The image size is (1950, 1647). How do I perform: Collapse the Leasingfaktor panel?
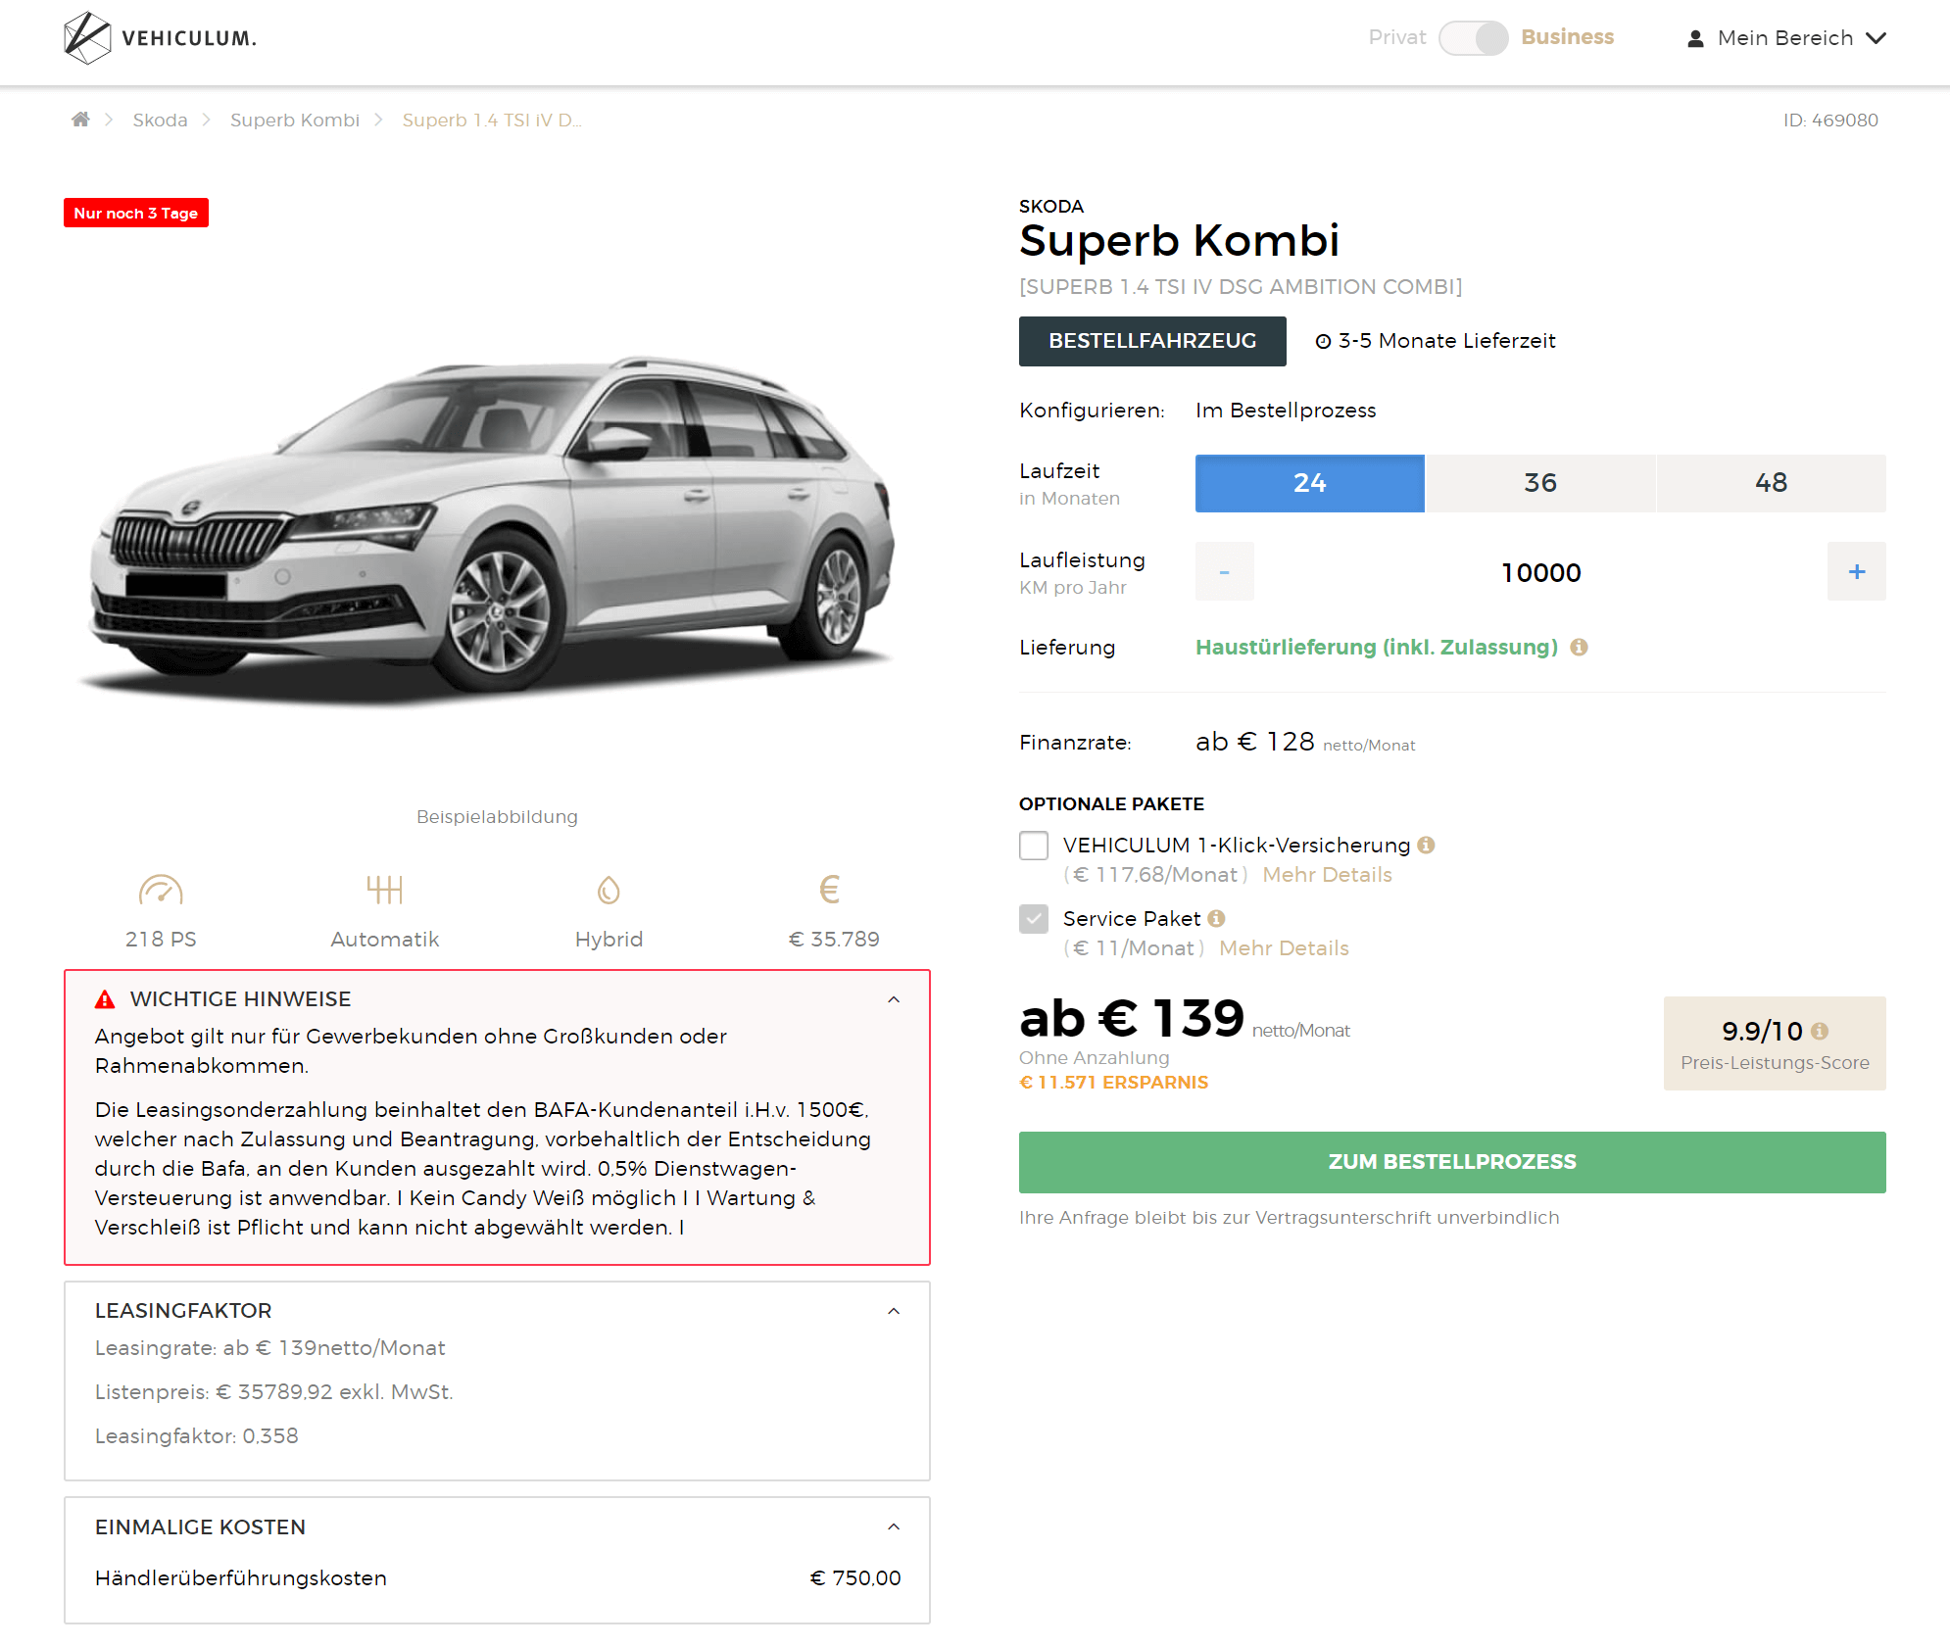click(894, 1311)
